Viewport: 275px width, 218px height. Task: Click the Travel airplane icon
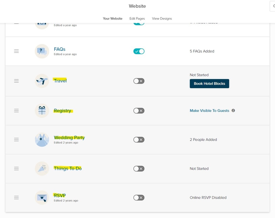(x=42, y=81)
